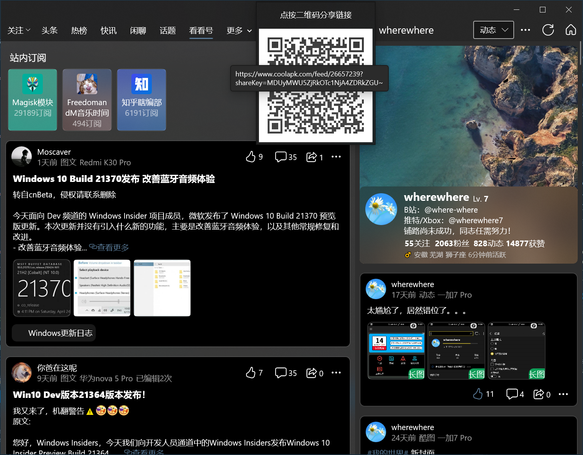The width and height of the screenshot is (583, 455).
Task: Open wherewhere avatar on 24天前 post
Action: pos(376,432)
